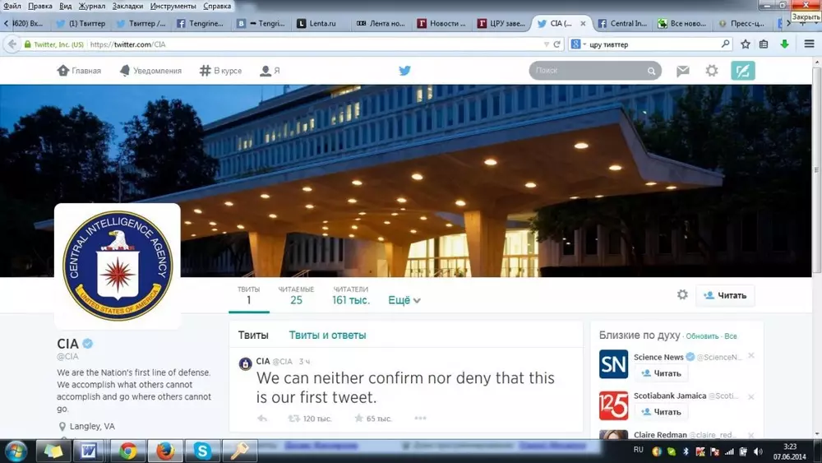Viewport: 822px width, 463px height.
Task: Reply to the CIA tweet
Action: tap(262, 419)
